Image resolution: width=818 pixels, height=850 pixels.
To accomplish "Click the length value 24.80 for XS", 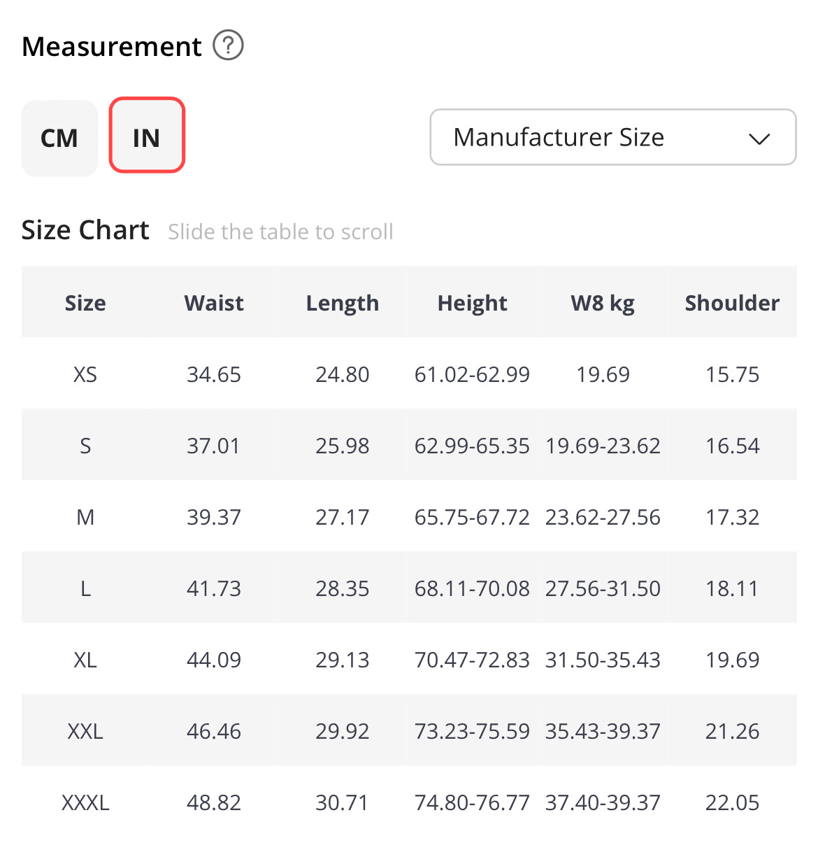I will (x=342, y=375).
